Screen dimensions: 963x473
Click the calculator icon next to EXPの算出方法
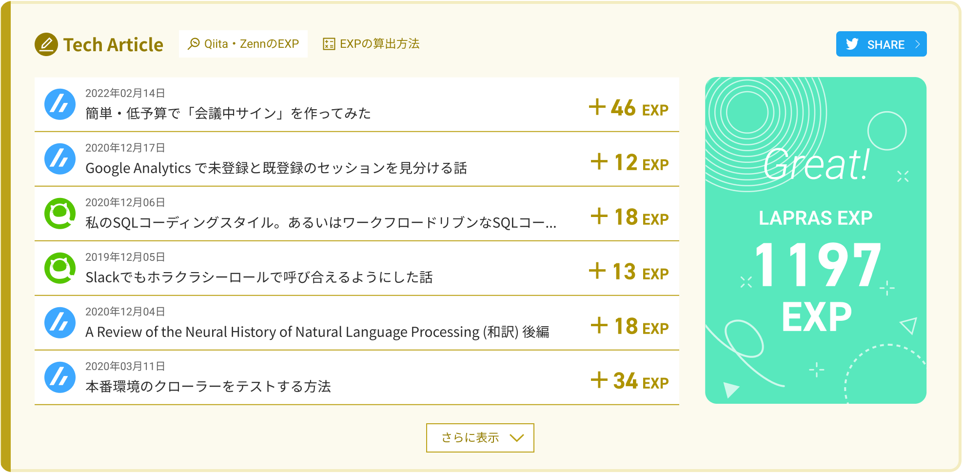[329, 43]
